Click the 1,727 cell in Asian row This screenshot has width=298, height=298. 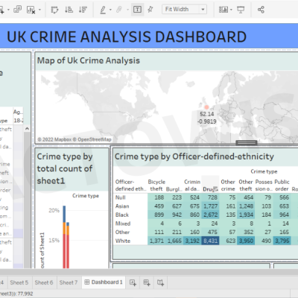tap(210, 206)
